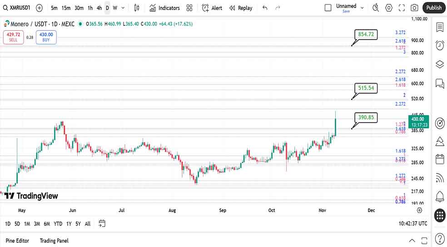Click the Publish button

(x=434, y=8)
